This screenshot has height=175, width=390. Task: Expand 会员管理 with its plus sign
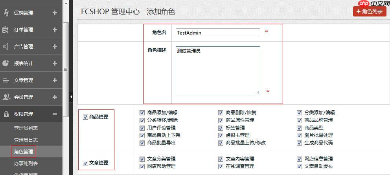tap(55, 97)
